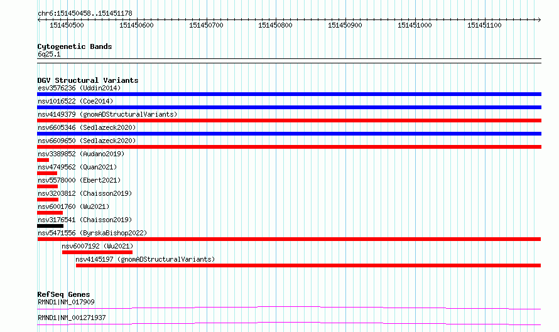Click the nsv4749562 (Quan2021) label
This screenshot has width=559, height=332.
(77, 167)
